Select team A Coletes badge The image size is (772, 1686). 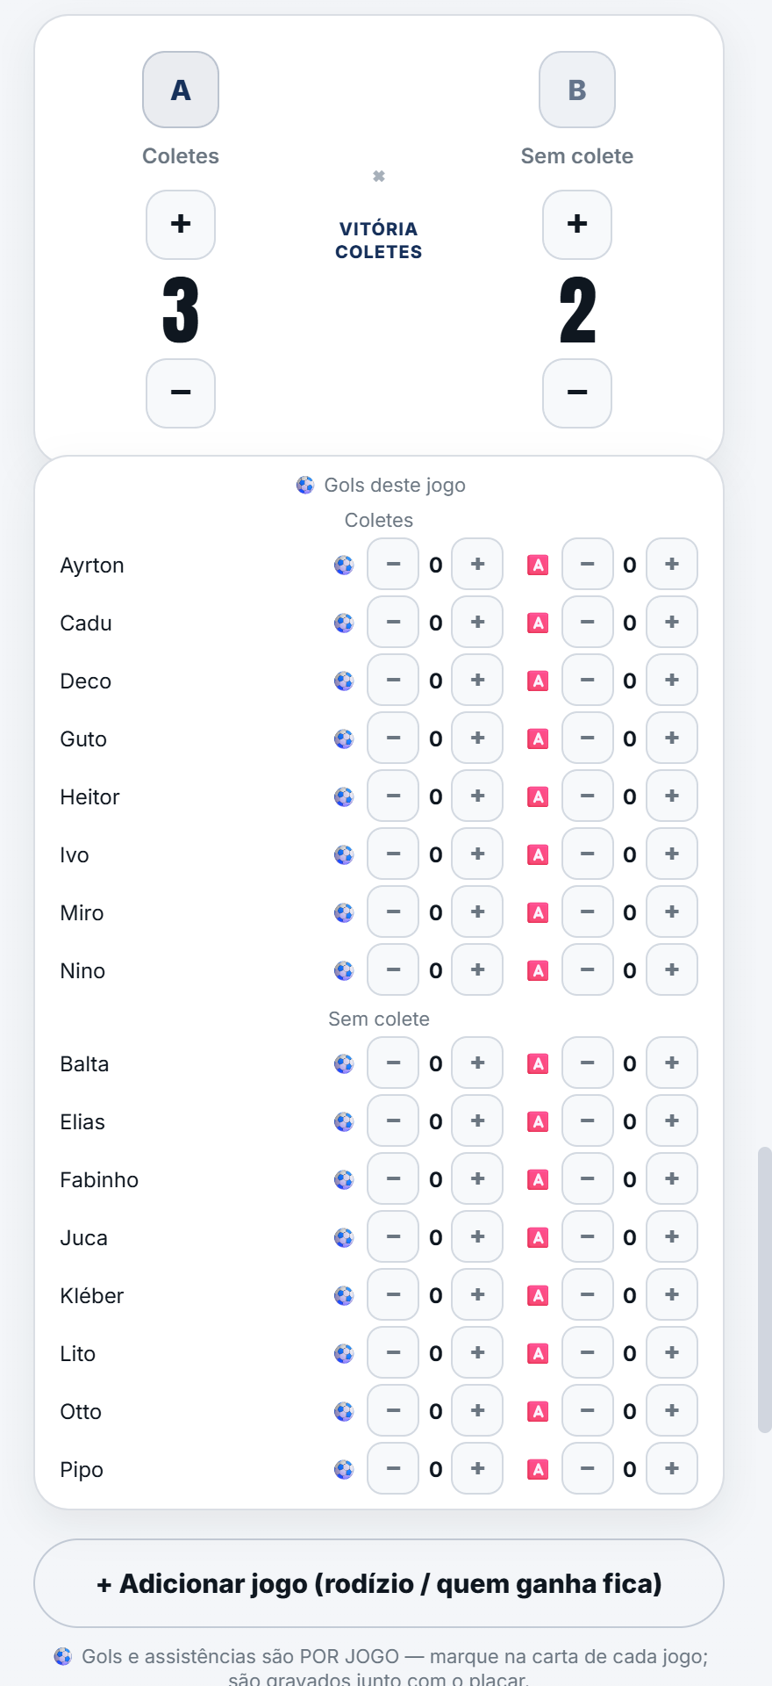tap(181, 90)
